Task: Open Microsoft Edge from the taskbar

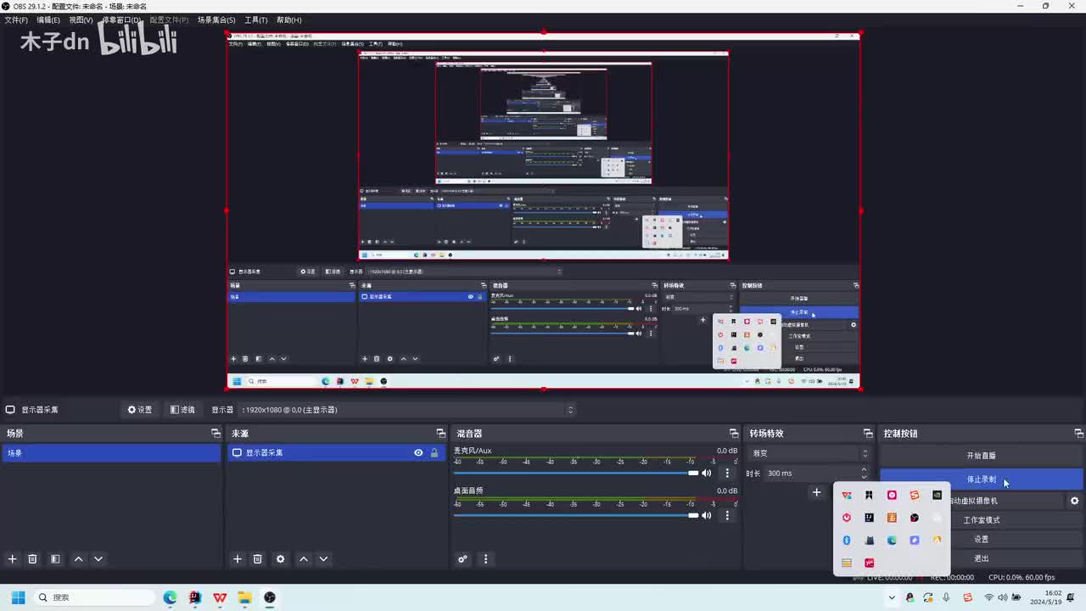Action: click(171, 597)
